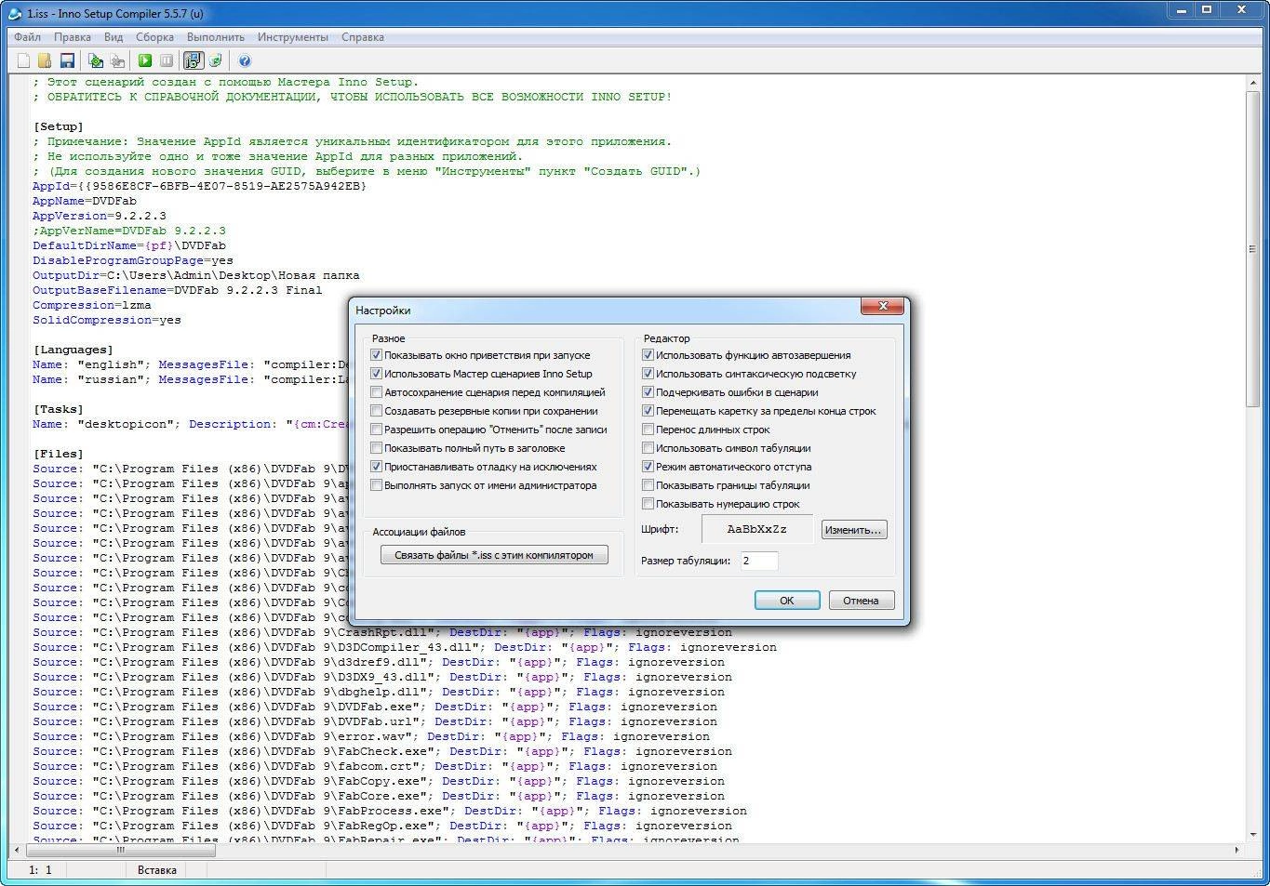Click the AppName=DVDFab line
The width and height of the screenshot is (1270, 886).
(85, 201)
